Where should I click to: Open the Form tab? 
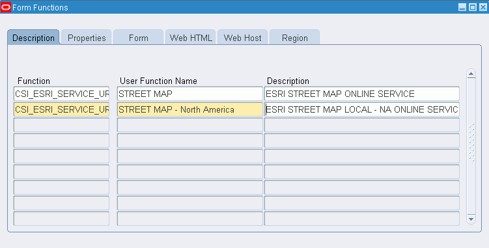139,38
